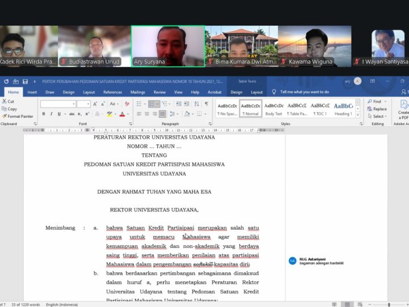Apply the No Spacing style
Screen dimensions: 409x307
(227, 109)
